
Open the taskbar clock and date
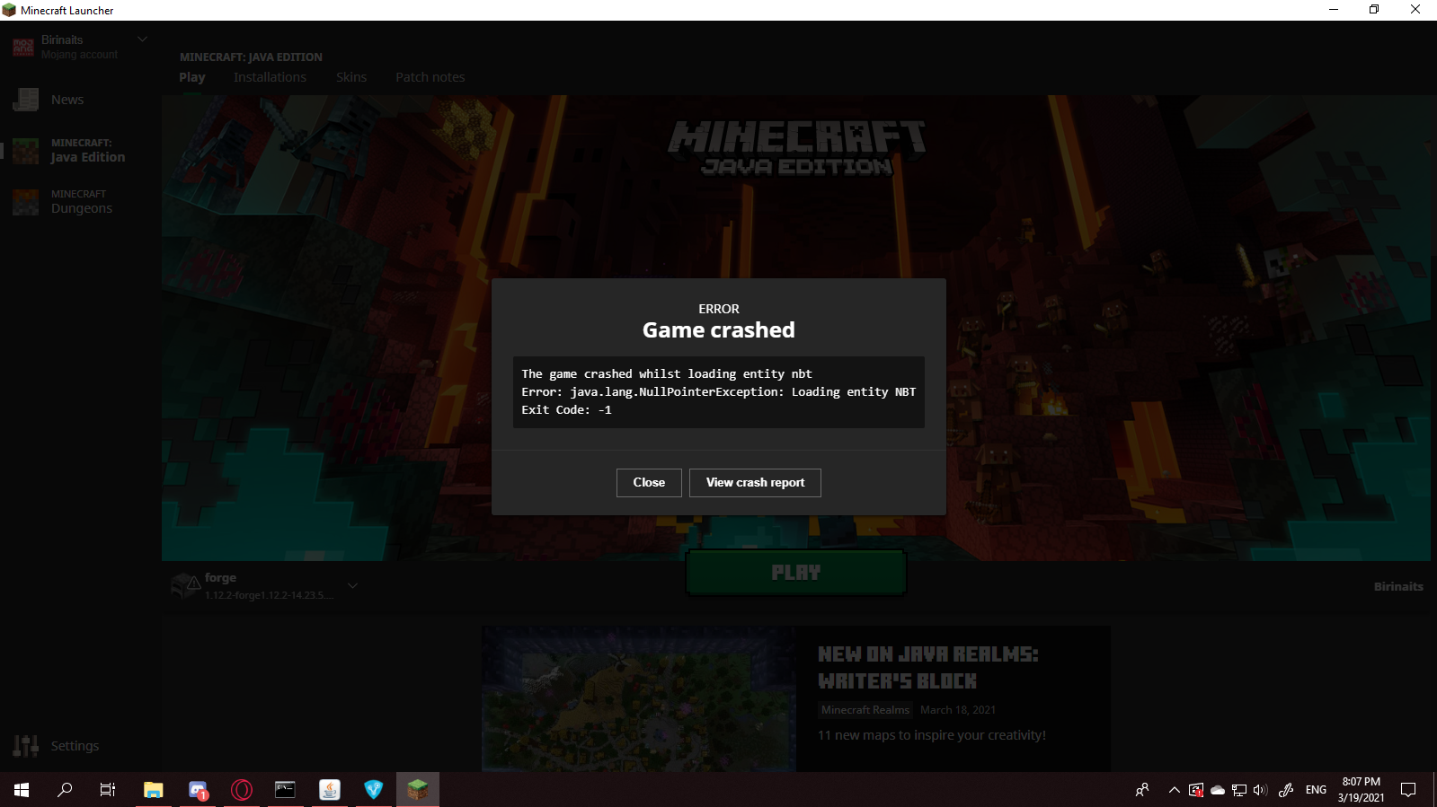pos(1361,790)
